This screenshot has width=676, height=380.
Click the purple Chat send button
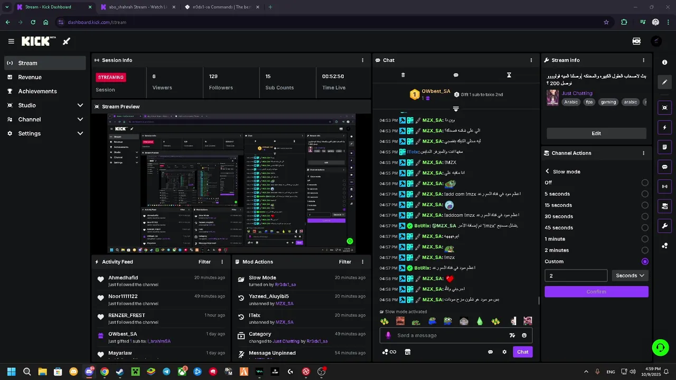click(522, 352)
